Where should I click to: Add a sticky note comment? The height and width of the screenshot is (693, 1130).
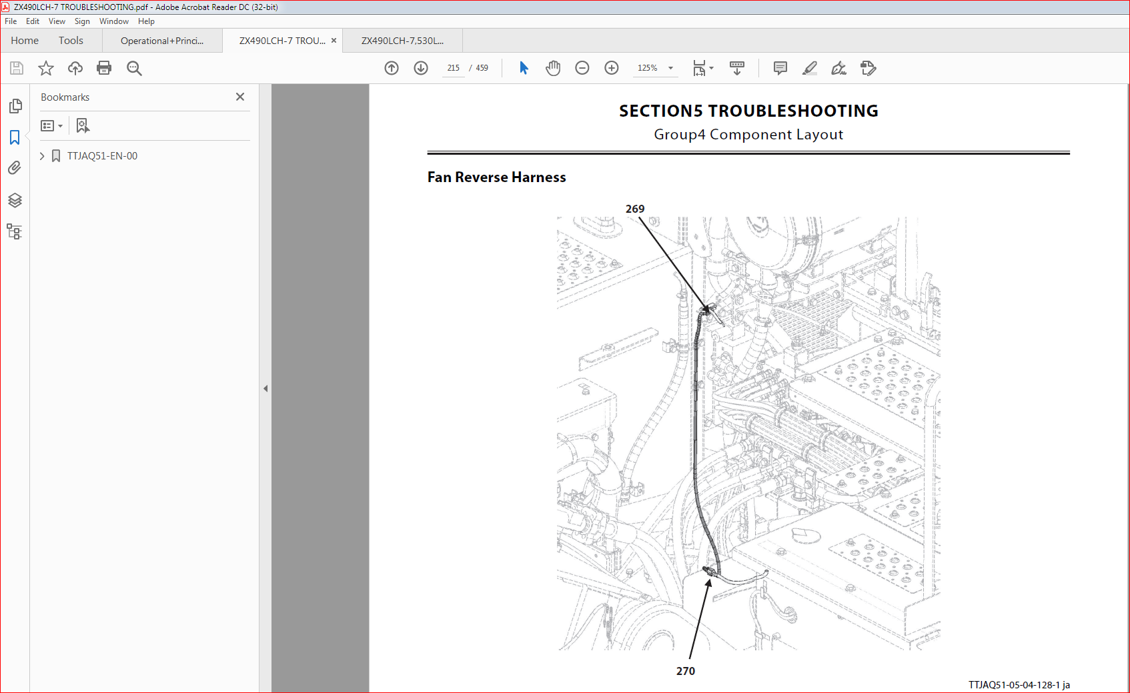click(x=780, y=68)
